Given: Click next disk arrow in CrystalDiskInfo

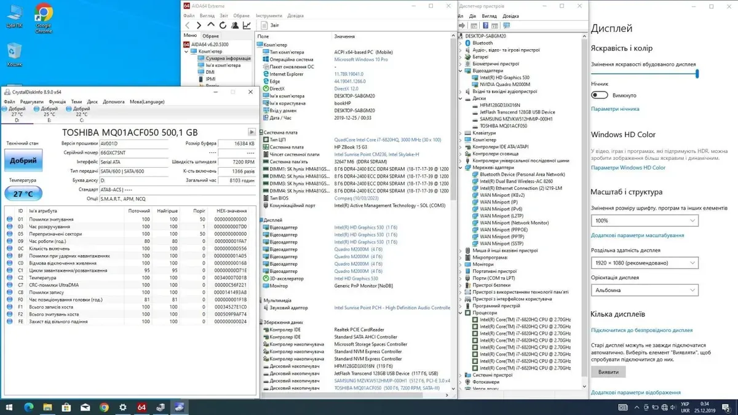Looking at the screenshot, I should pos(252,132).
